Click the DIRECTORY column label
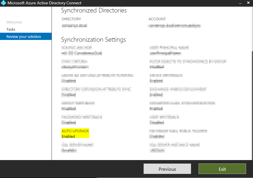 tap(71, 19)
